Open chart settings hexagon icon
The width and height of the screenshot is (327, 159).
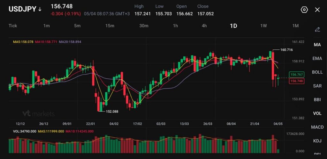[x=304, y=10]
